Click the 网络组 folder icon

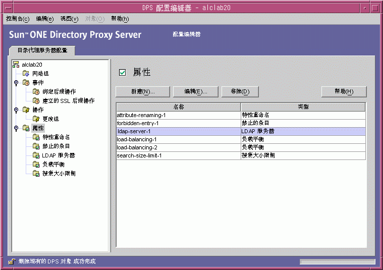(26, 73)
